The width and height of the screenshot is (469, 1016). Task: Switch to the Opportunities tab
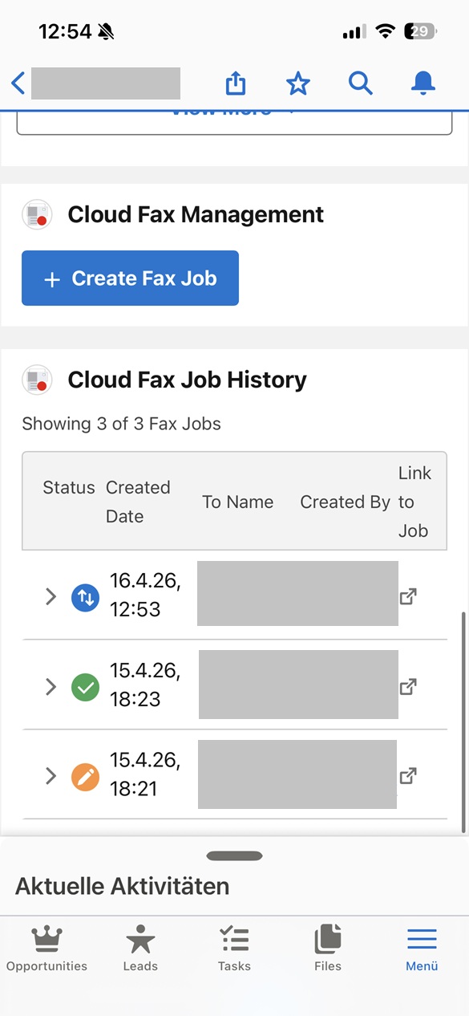[x=46, y=949]
